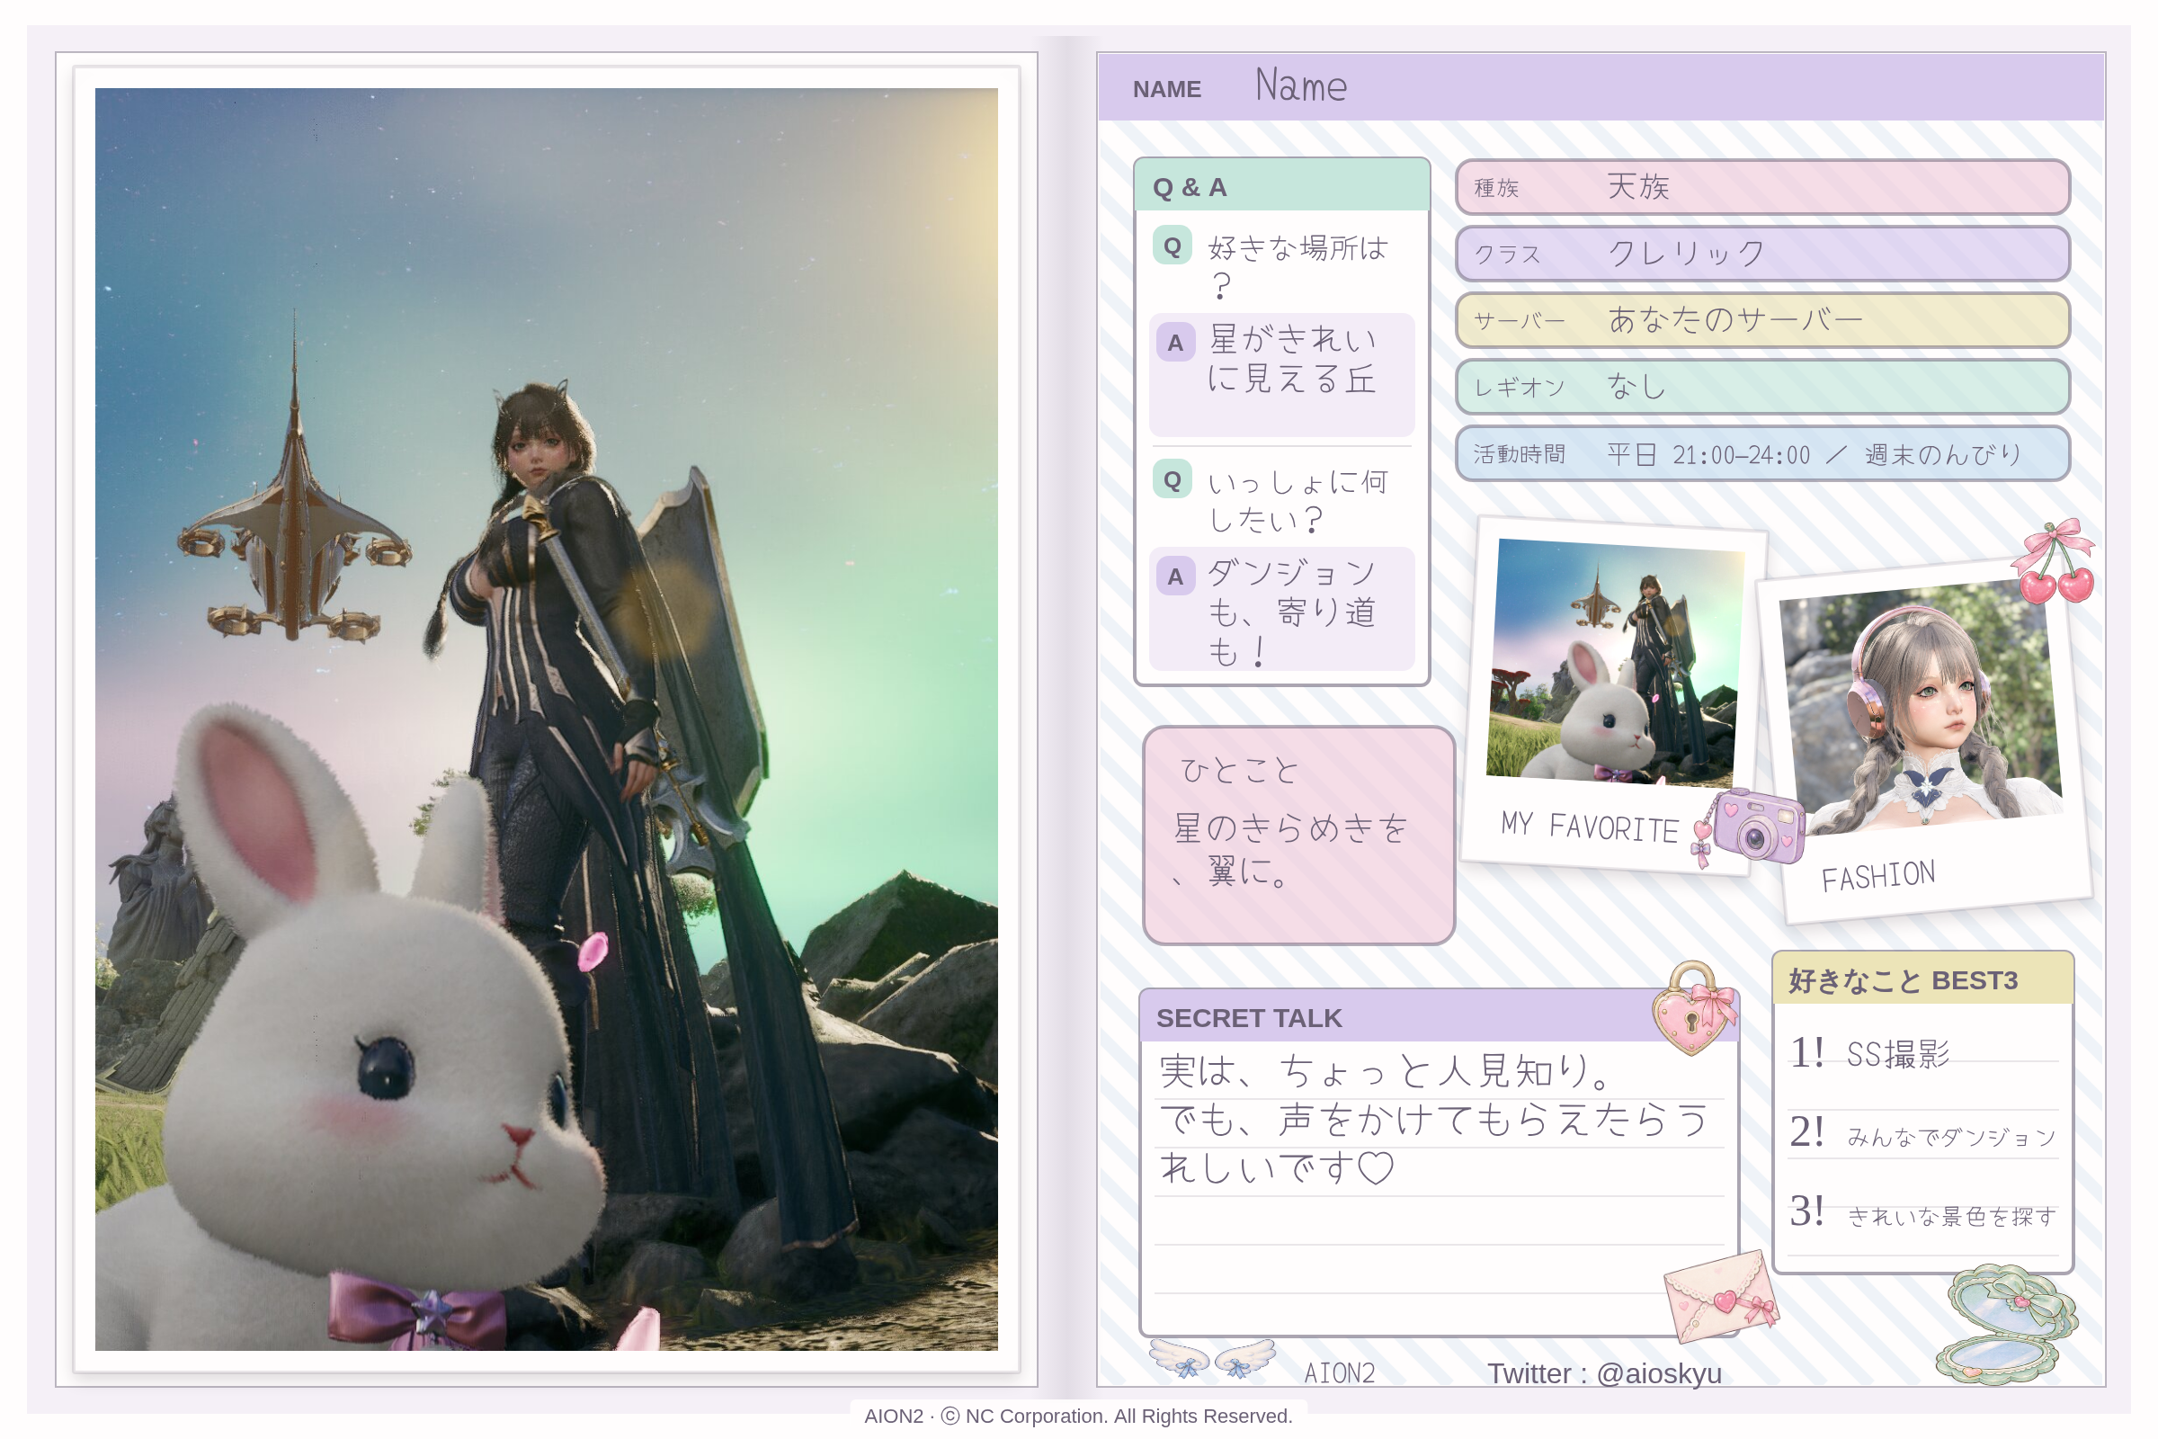Image resolution: width=2158 pixels, height=1439 pixels.
Task: Edit the 種族 field showing 天族
Action: point(1762,187)
